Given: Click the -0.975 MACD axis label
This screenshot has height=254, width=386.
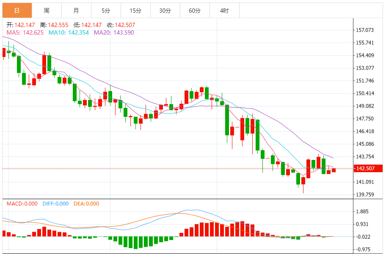Looking at the screenshot, I should 363,249.
